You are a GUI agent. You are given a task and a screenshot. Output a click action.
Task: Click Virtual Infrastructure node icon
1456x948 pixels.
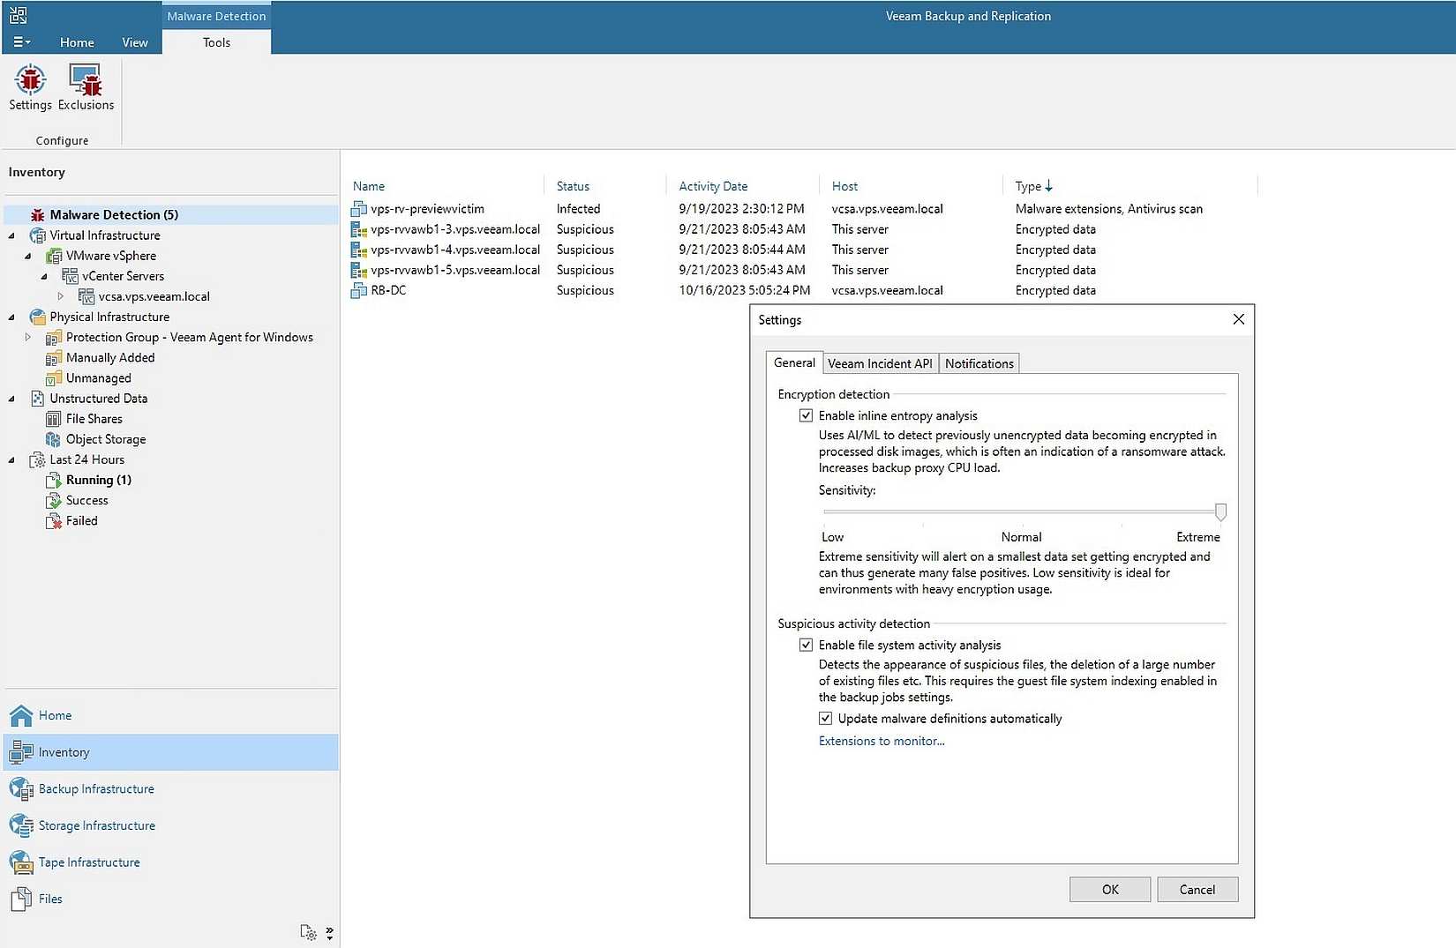point(37,235)
